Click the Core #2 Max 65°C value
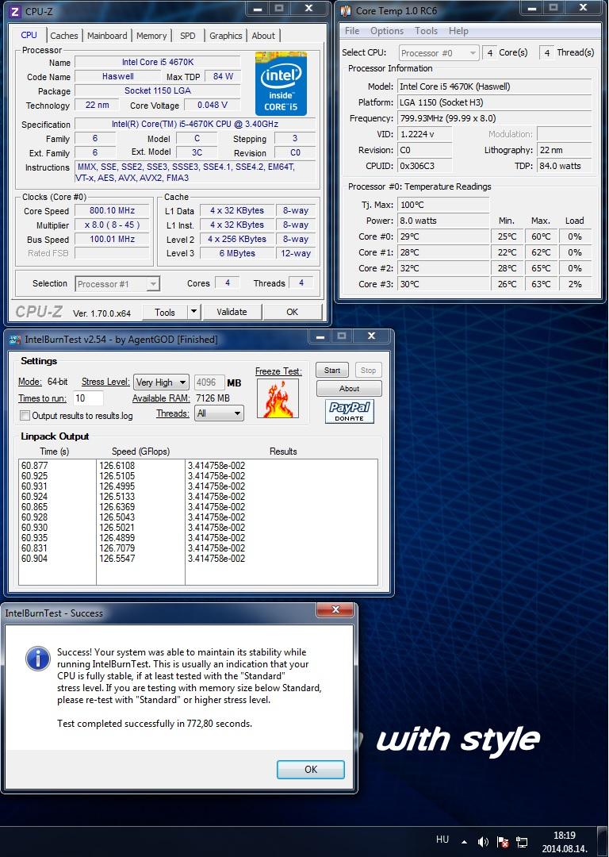Image resolution: width=609 pixels, height=857 pixels. [x=541, y=268]
